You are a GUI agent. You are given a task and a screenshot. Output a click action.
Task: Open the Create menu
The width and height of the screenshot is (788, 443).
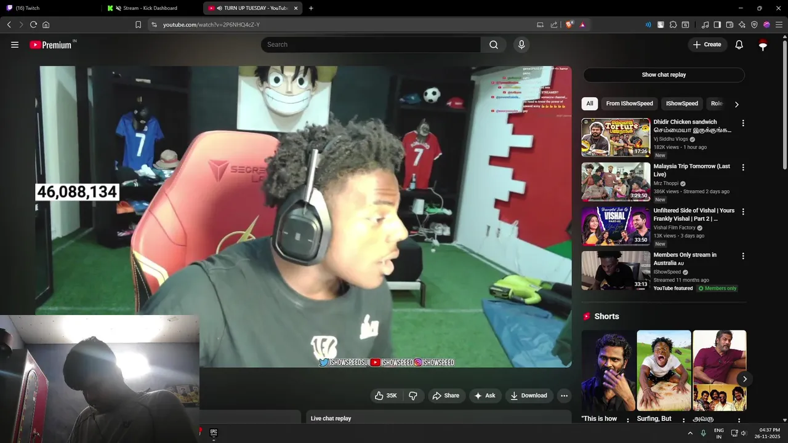707,44
